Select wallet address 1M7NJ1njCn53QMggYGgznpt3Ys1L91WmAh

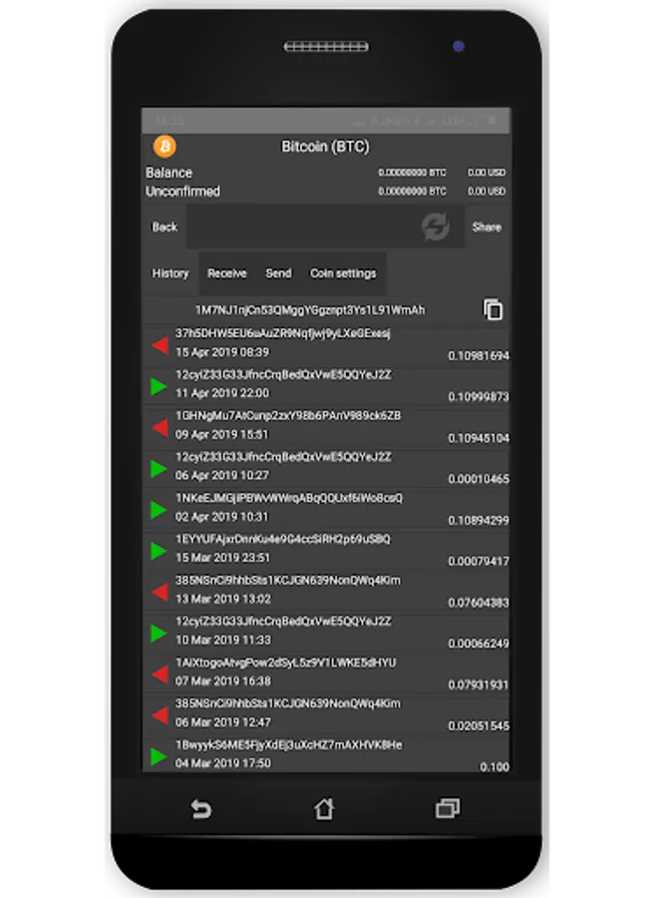click(310, 310)
